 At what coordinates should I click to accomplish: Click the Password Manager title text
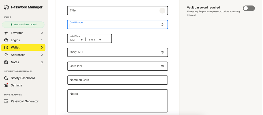tap(27, 7)
